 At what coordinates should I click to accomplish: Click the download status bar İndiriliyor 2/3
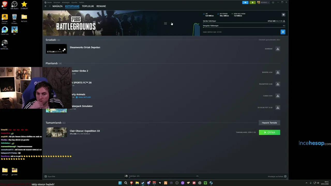[161, 176]
